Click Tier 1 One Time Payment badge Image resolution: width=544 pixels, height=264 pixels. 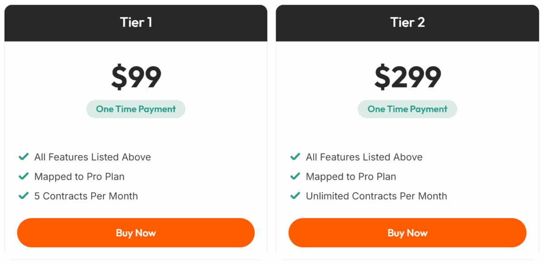click(x=136, y=109)
